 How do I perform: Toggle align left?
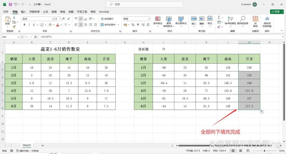(x=76, y=25)
